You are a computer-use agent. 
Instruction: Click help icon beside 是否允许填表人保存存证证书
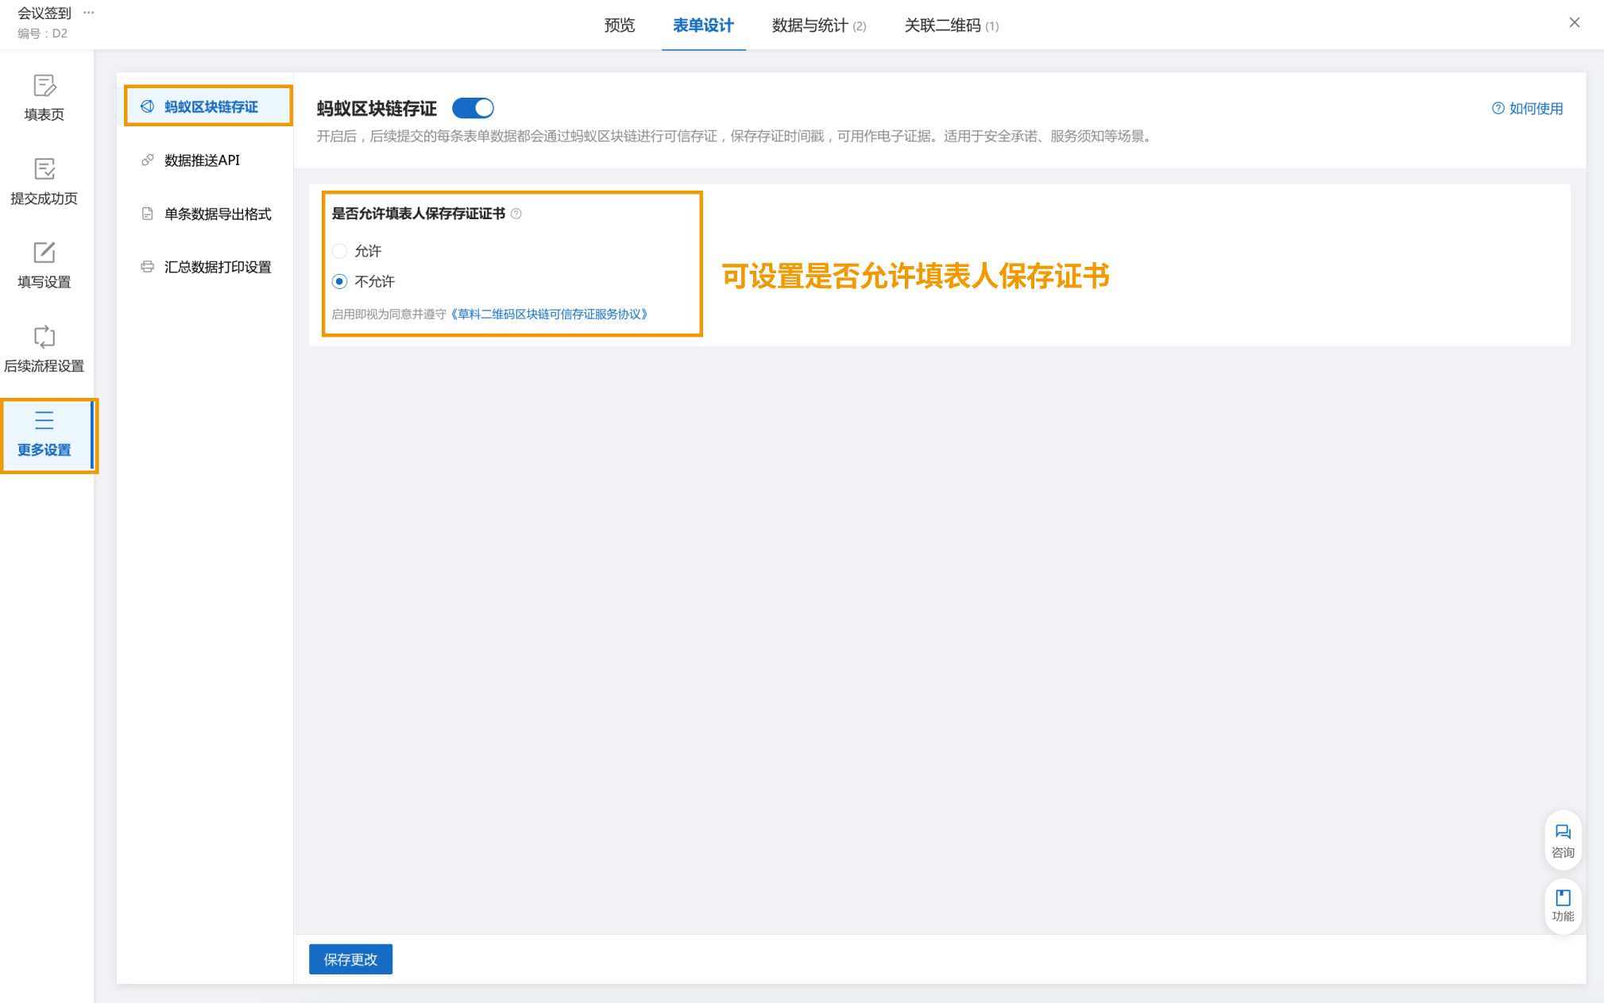pyautogui.click(x=516, y=214)
